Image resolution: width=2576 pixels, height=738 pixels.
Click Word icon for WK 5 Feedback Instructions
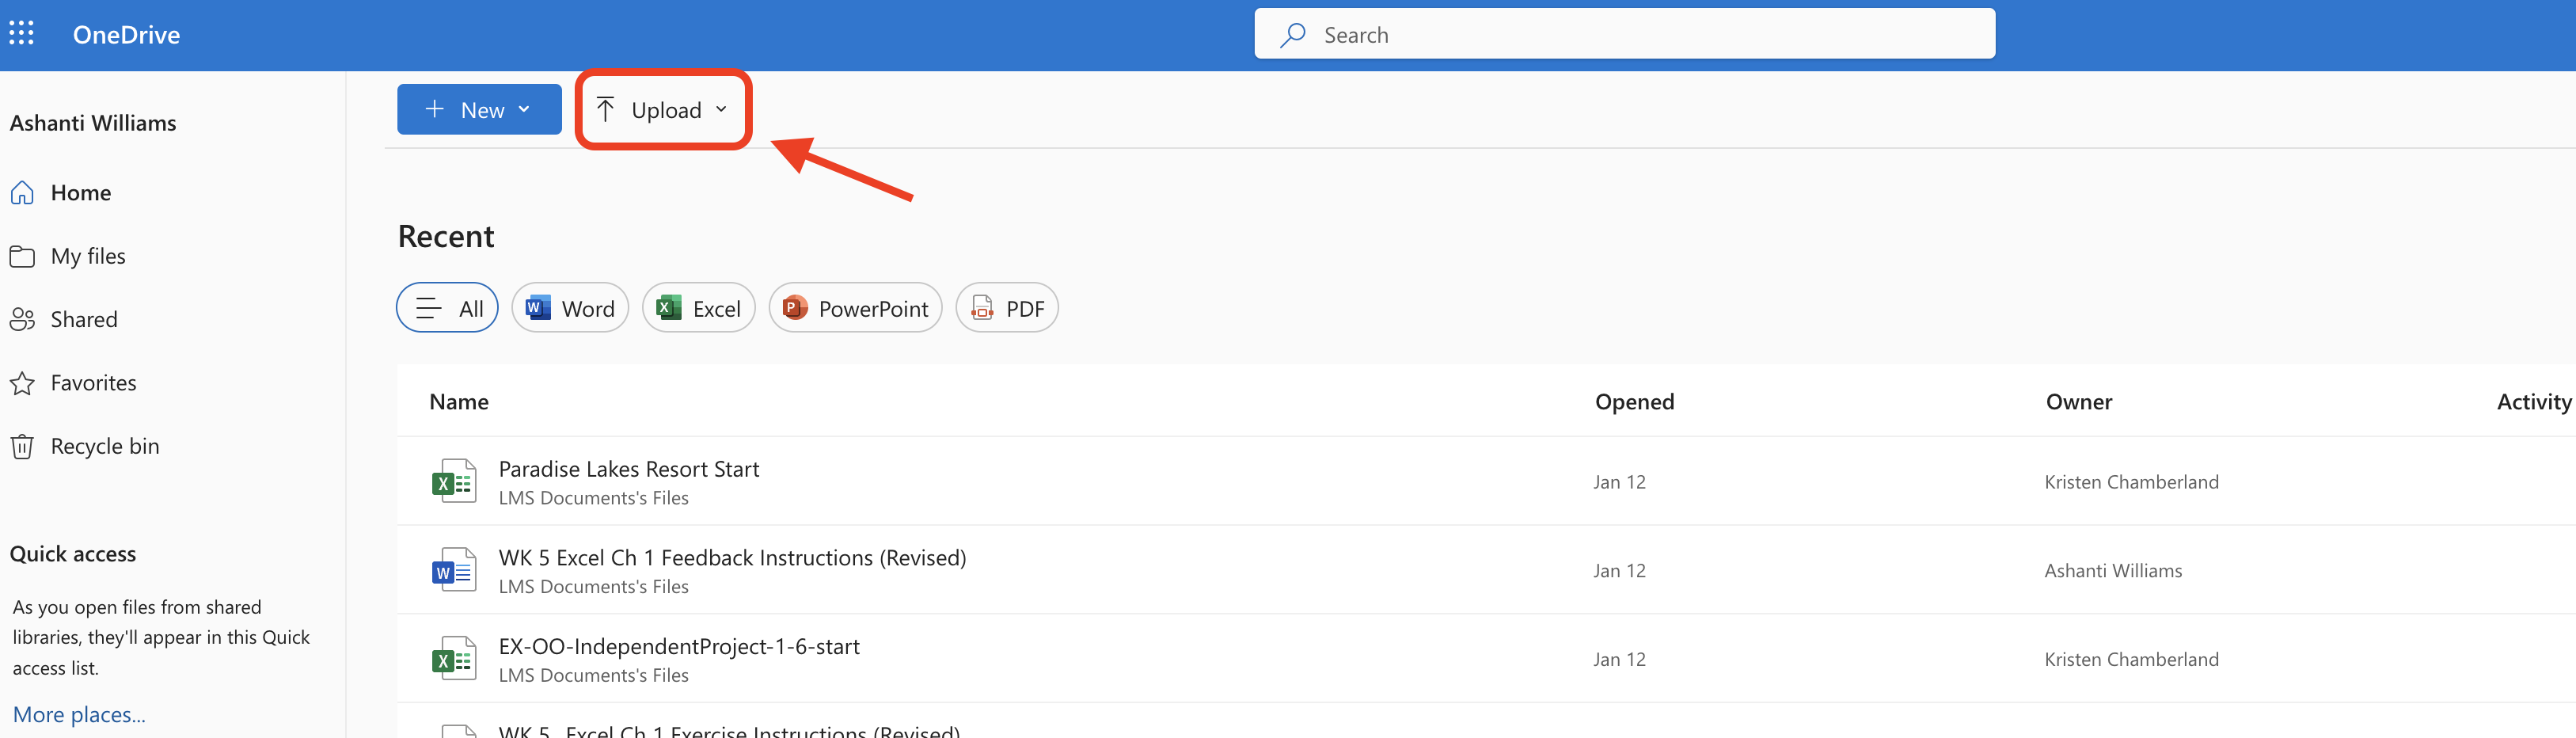point(453,570)
